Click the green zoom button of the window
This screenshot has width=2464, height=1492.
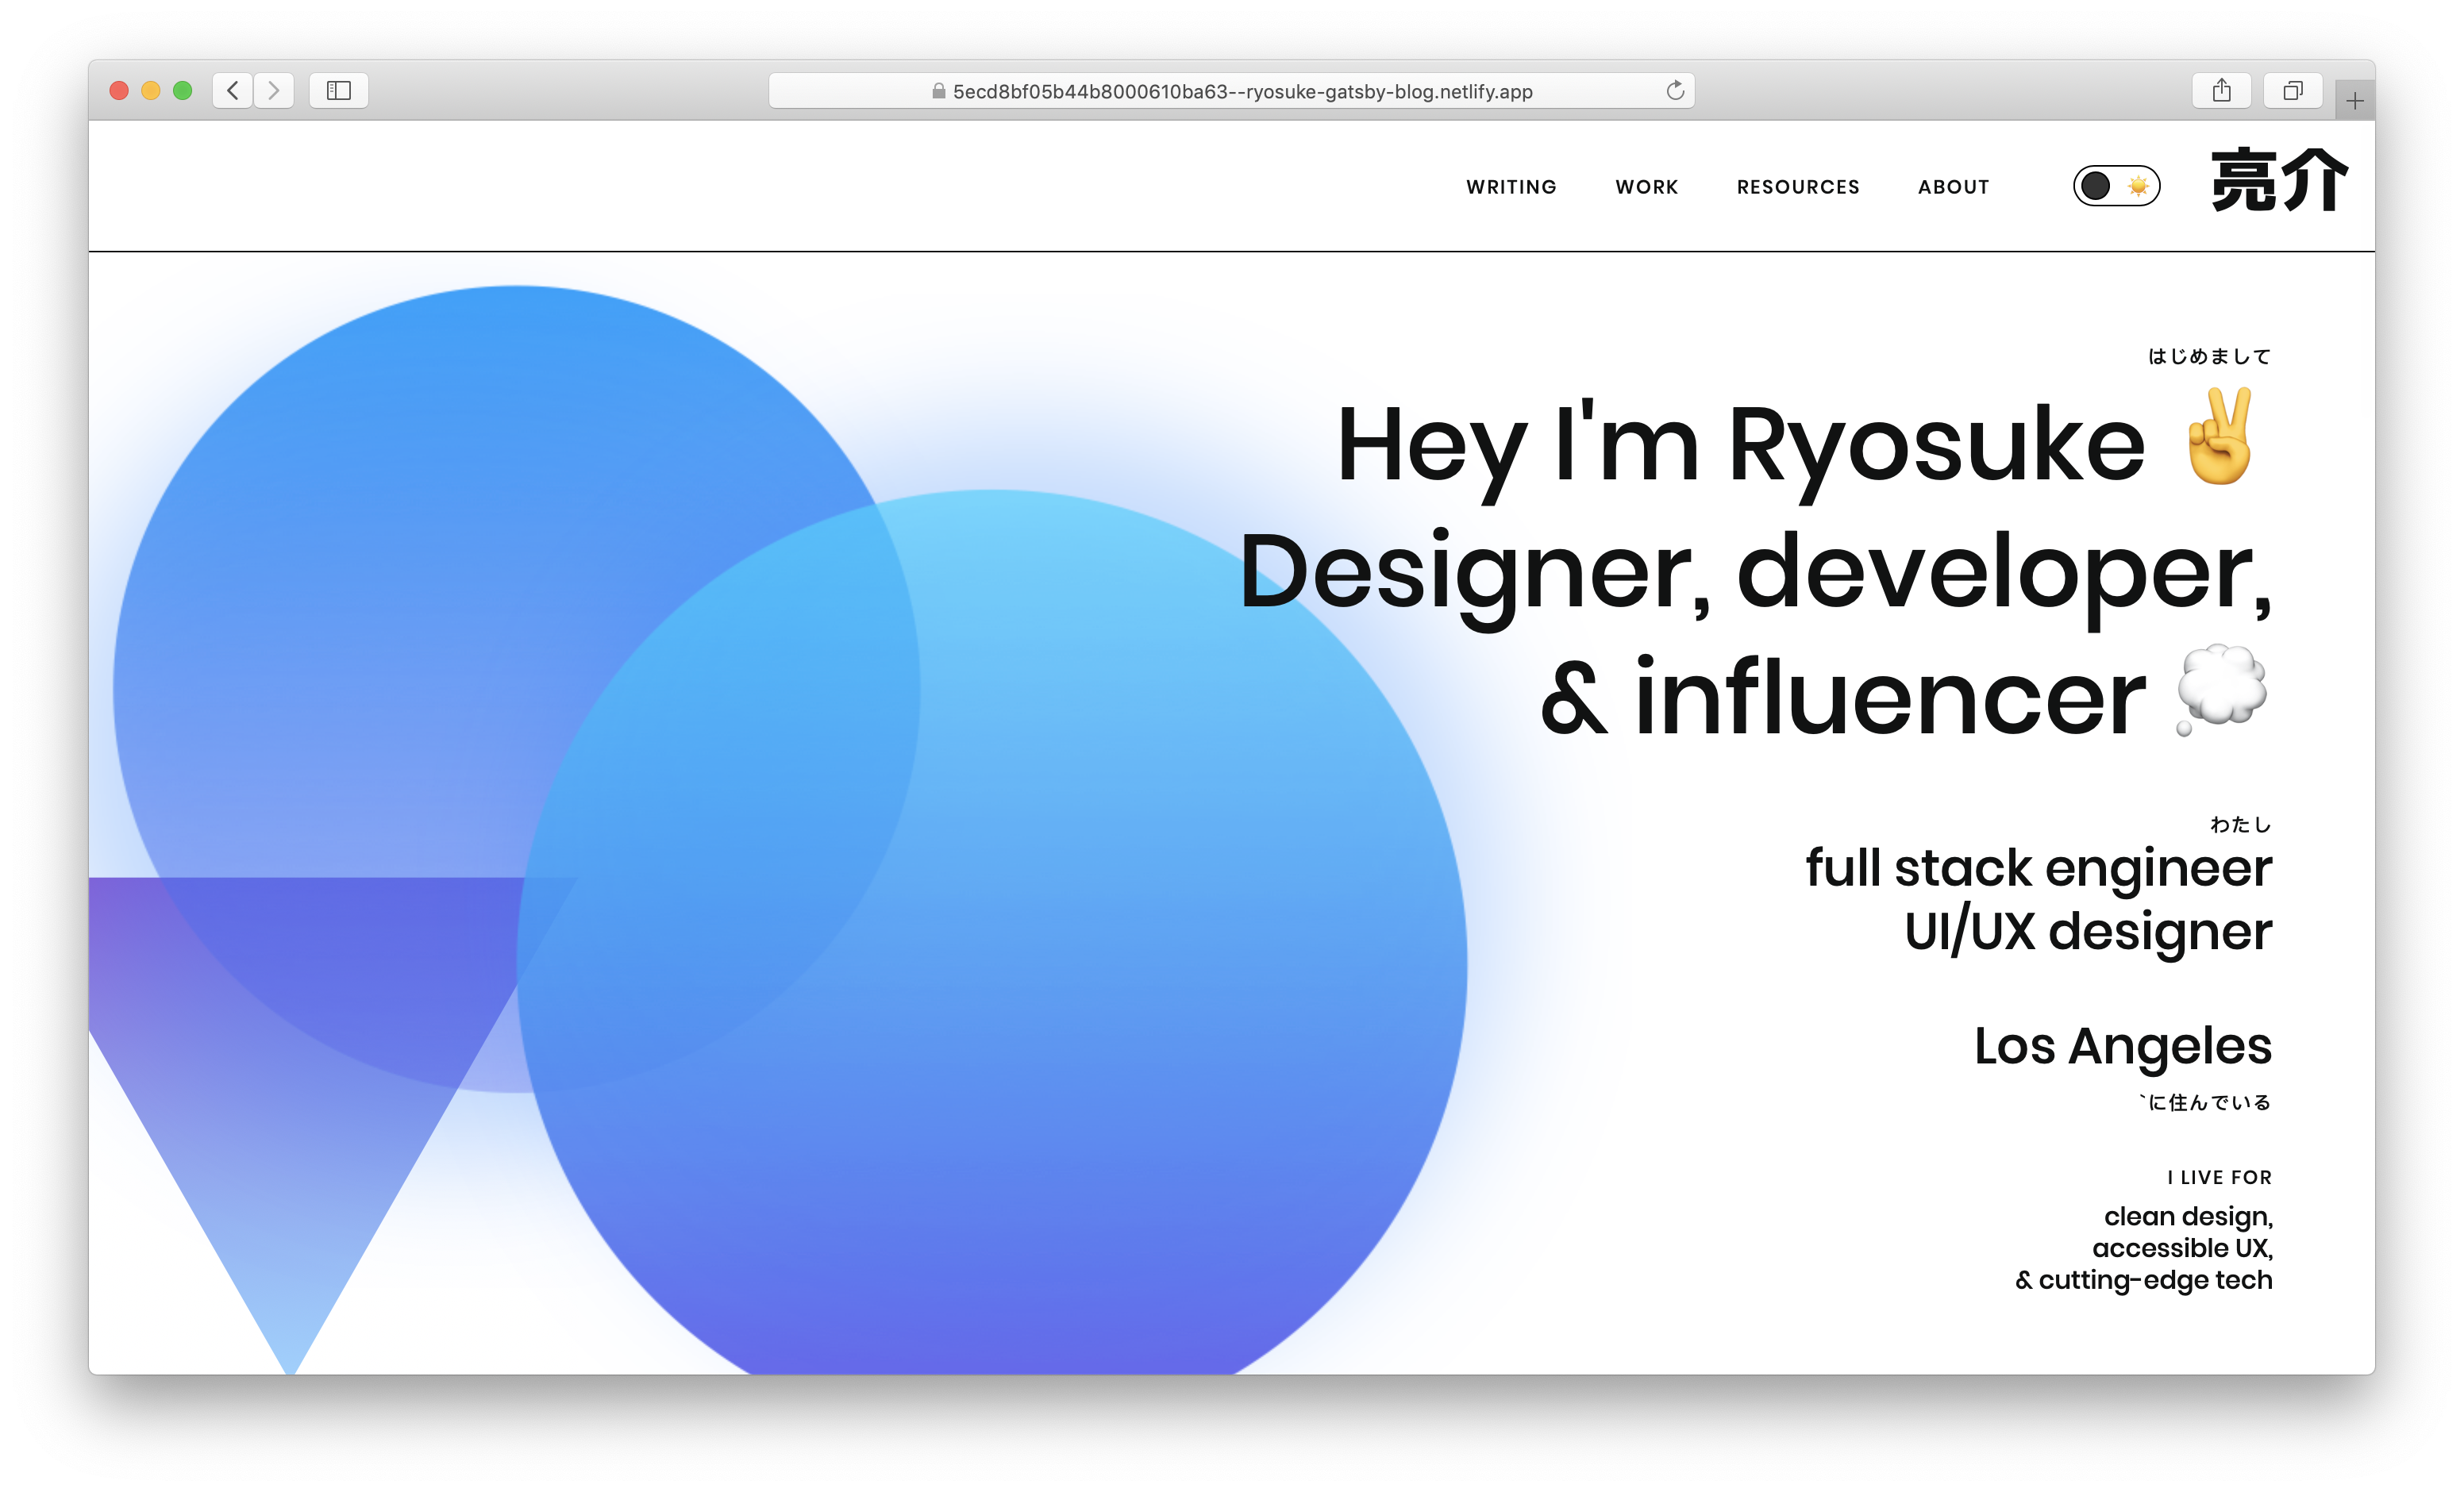(183, 90)
